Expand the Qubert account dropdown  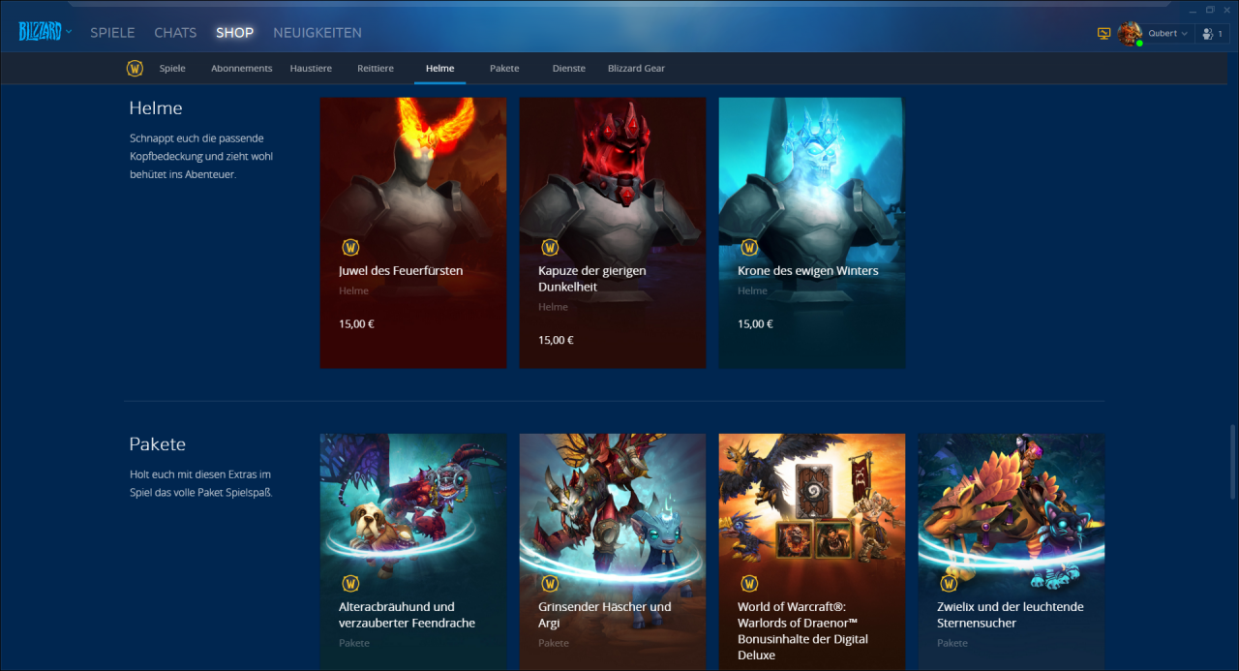(x=1168, y=33)
